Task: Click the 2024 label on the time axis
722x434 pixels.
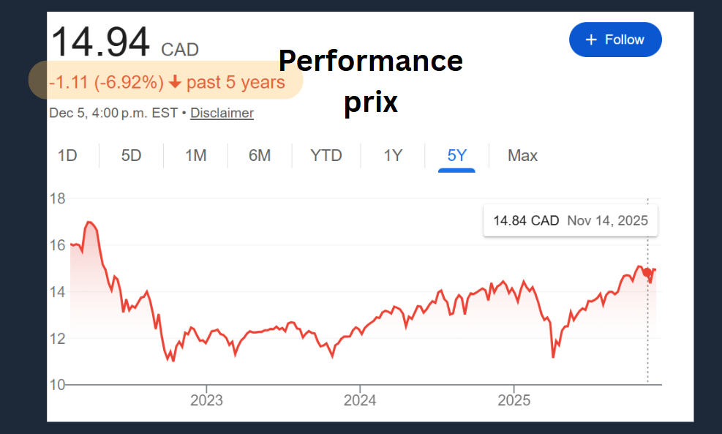Action: coord(360,400)
